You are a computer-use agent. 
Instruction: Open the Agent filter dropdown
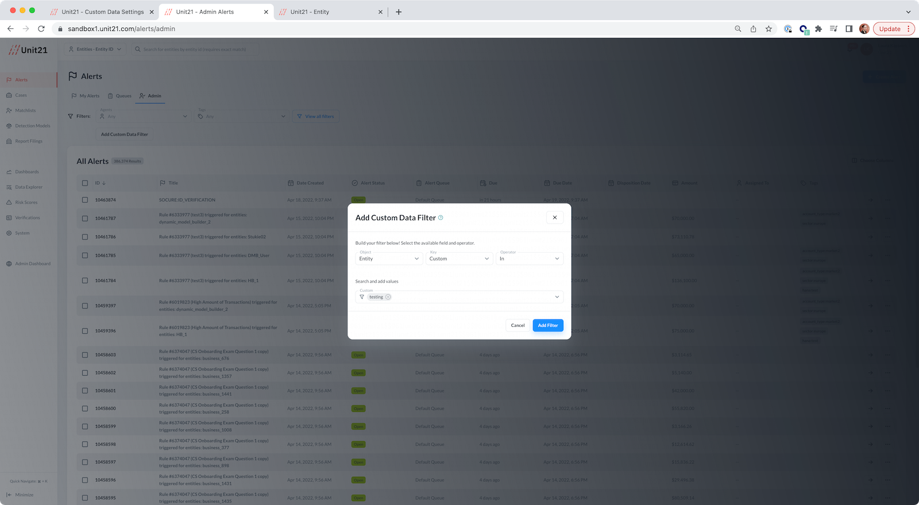[144, 116]
